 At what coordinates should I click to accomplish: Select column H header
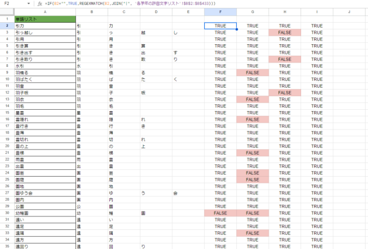tap(285, 12)
